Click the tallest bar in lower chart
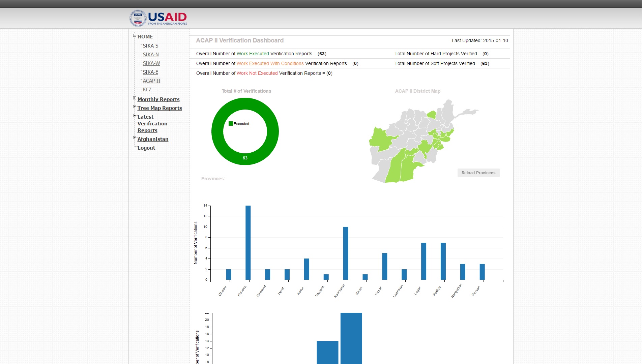 click(351, 338)
